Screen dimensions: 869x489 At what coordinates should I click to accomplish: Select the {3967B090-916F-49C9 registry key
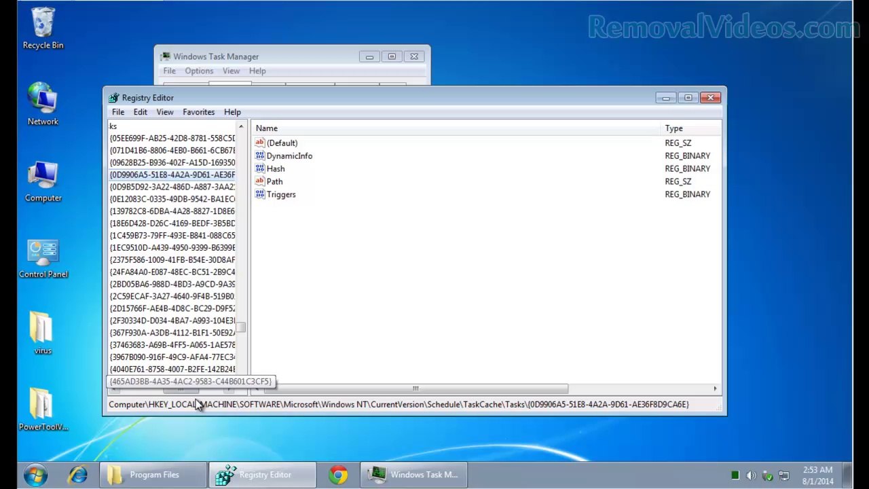[x=172, y=357]
